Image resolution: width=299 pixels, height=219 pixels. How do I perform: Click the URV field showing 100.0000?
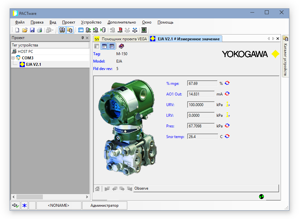click(201, 105)
